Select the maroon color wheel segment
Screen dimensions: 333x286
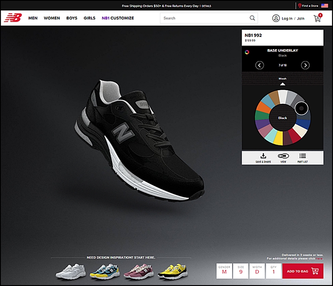pos(288,138)
